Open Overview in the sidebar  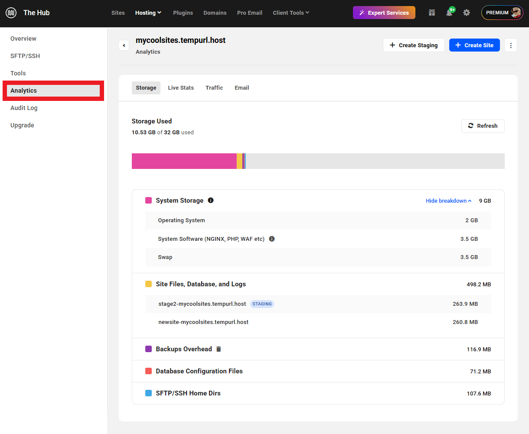[23, 39]
